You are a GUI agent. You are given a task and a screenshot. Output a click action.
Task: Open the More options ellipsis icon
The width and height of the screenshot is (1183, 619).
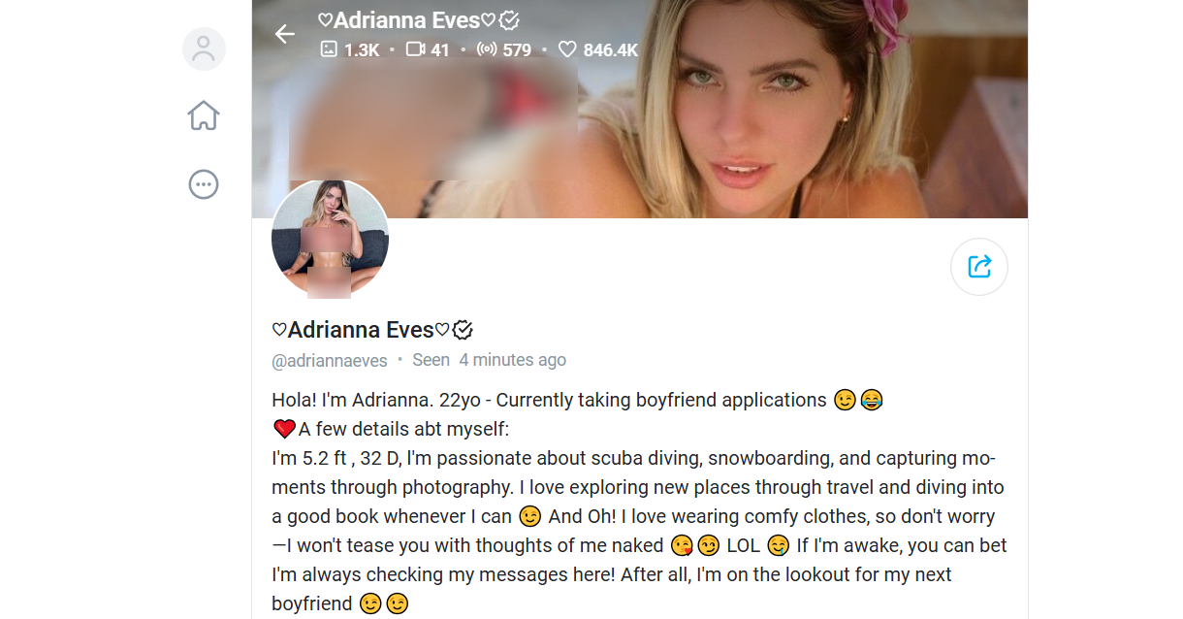(x=204, y=184)
